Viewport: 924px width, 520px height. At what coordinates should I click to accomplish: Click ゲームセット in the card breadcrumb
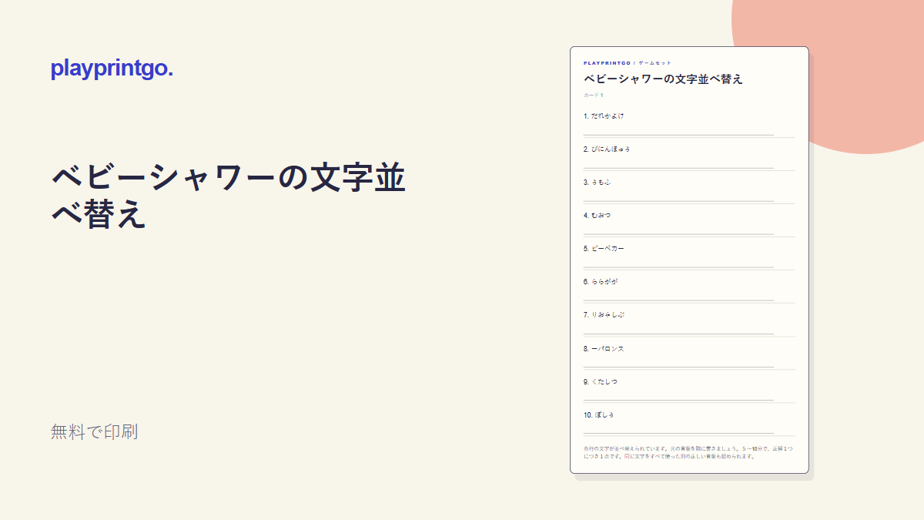655,62
